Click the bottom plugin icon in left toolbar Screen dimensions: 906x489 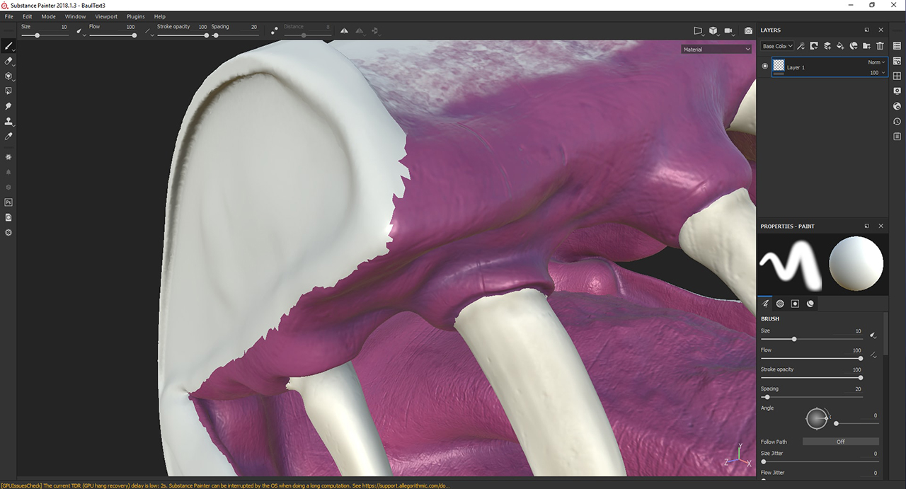click(x=8, y=232)
